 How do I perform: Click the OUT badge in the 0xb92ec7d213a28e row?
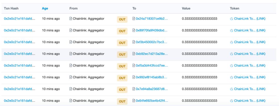pos(122,54)
